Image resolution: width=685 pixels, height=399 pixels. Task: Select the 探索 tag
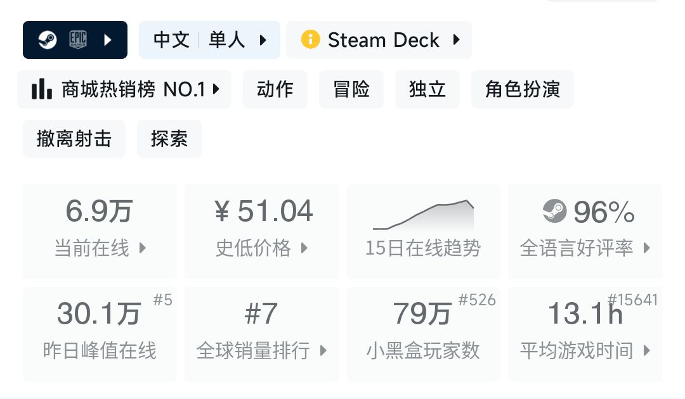169,139
